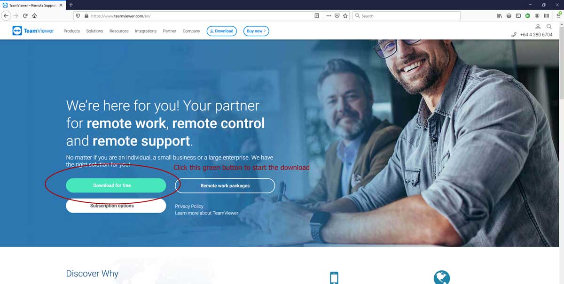Go to Firefox home page icon
564x284 pixels.
point(35,15)
